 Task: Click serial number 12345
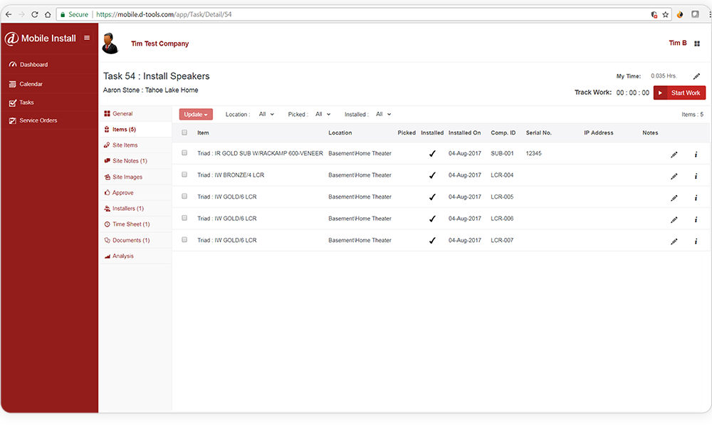click(x=533, y=153)
